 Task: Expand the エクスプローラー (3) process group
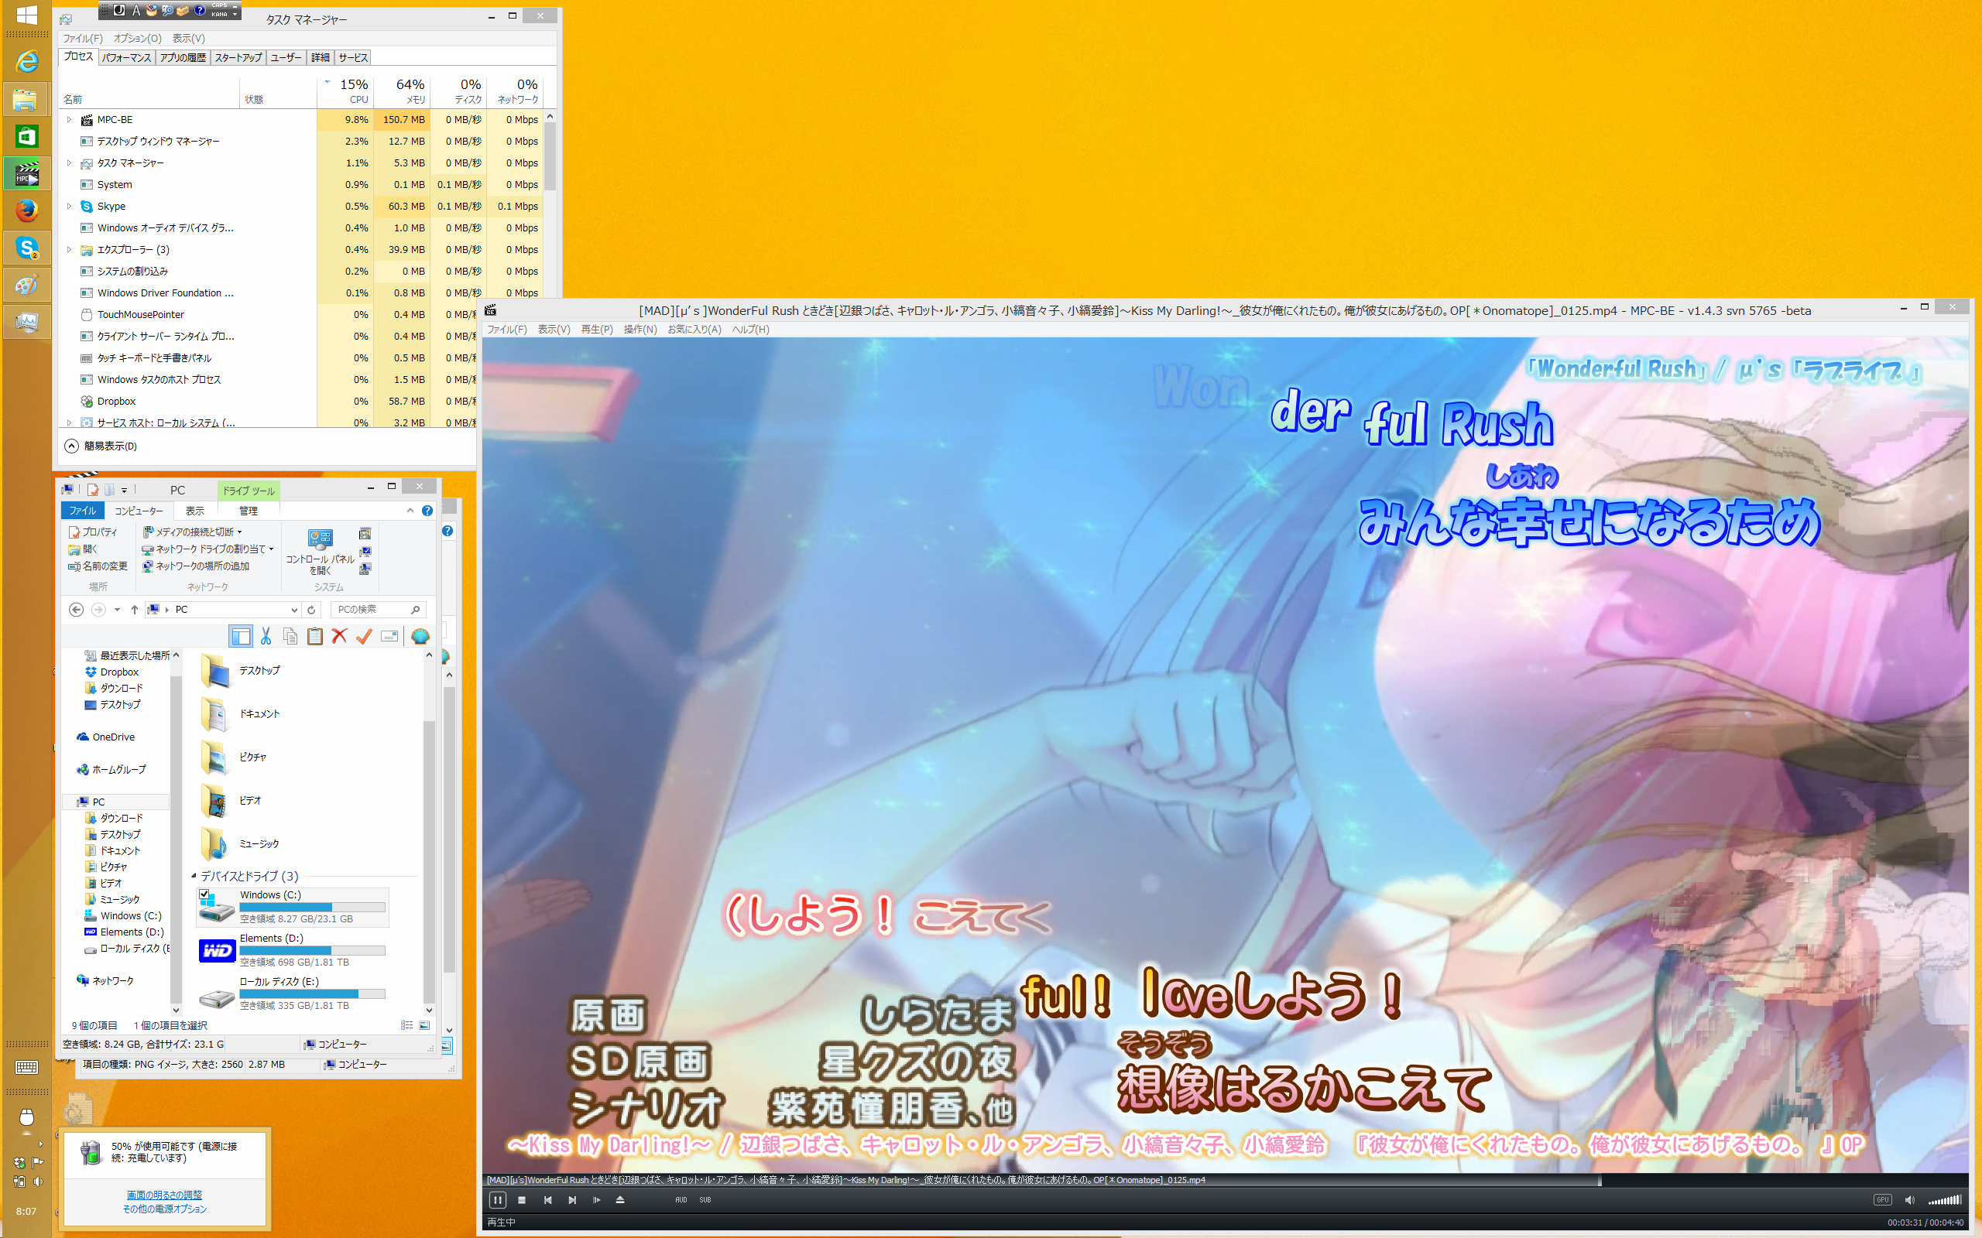pos(69,250)
